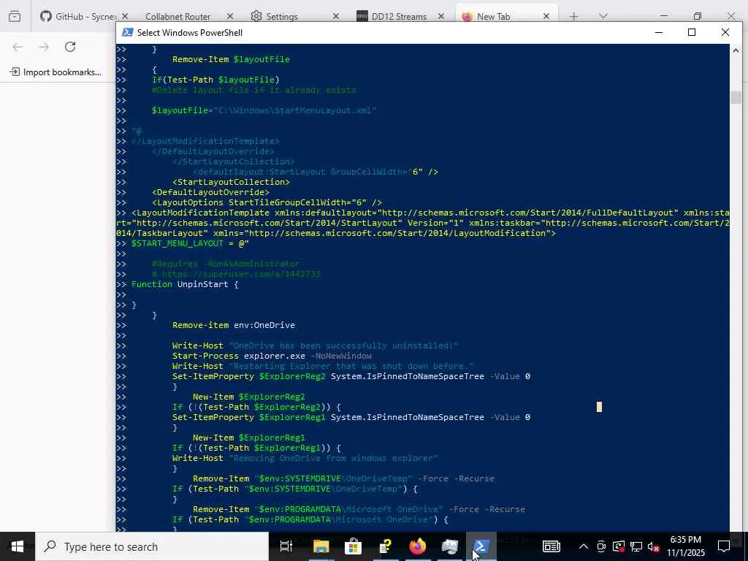This screenshot has width=748, height=561.
Task: Open the clock showing 6:35 PM
Action: tap(685, 546)
